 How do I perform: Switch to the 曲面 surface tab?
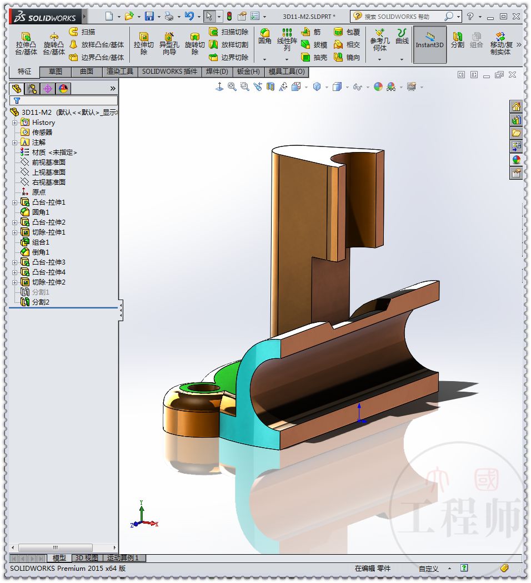(87, 72)
